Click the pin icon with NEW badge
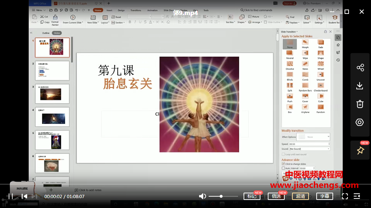This screenshot has width=371, height=208. point(360,150)
